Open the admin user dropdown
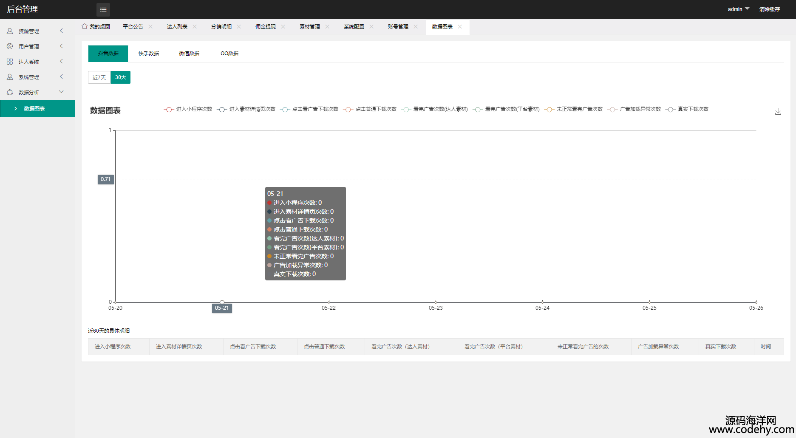796x438 pixels. (x=738, y=9)
